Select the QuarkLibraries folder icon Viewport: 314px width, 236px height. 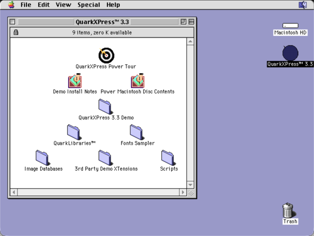[74, 132]
